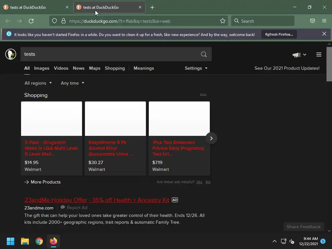Open a new tab with plus button
332x249 pixels.
(x=152, y=7)
